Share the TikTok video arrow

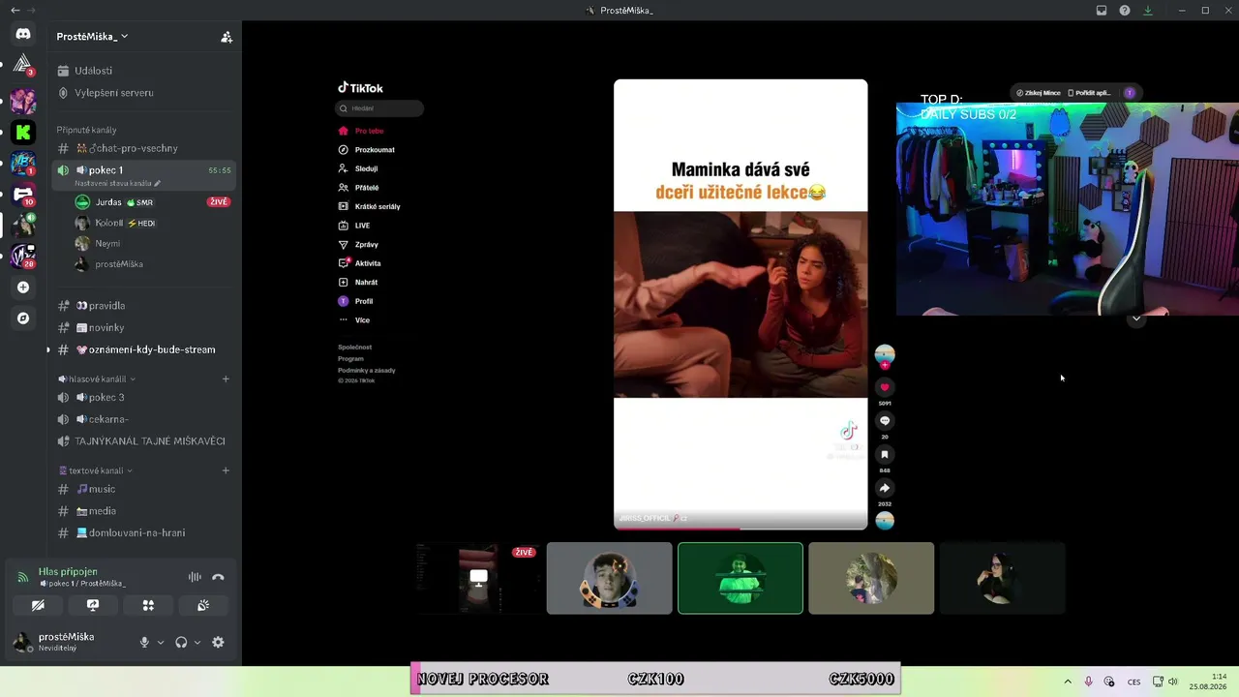point(884,488)
